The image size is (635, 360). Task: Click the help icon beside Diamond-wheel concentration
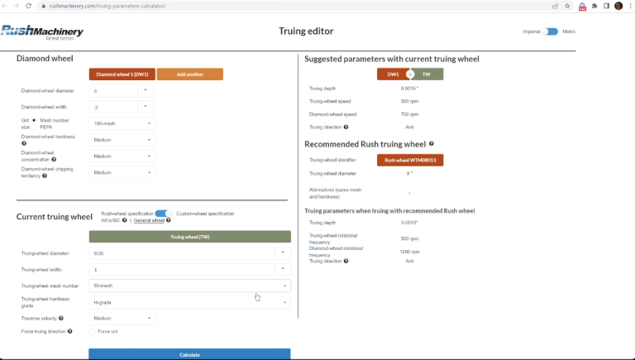pos(54,160)
